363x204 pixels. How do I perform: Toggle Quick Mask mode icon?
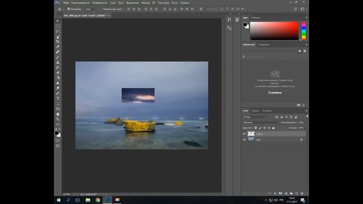58,141
